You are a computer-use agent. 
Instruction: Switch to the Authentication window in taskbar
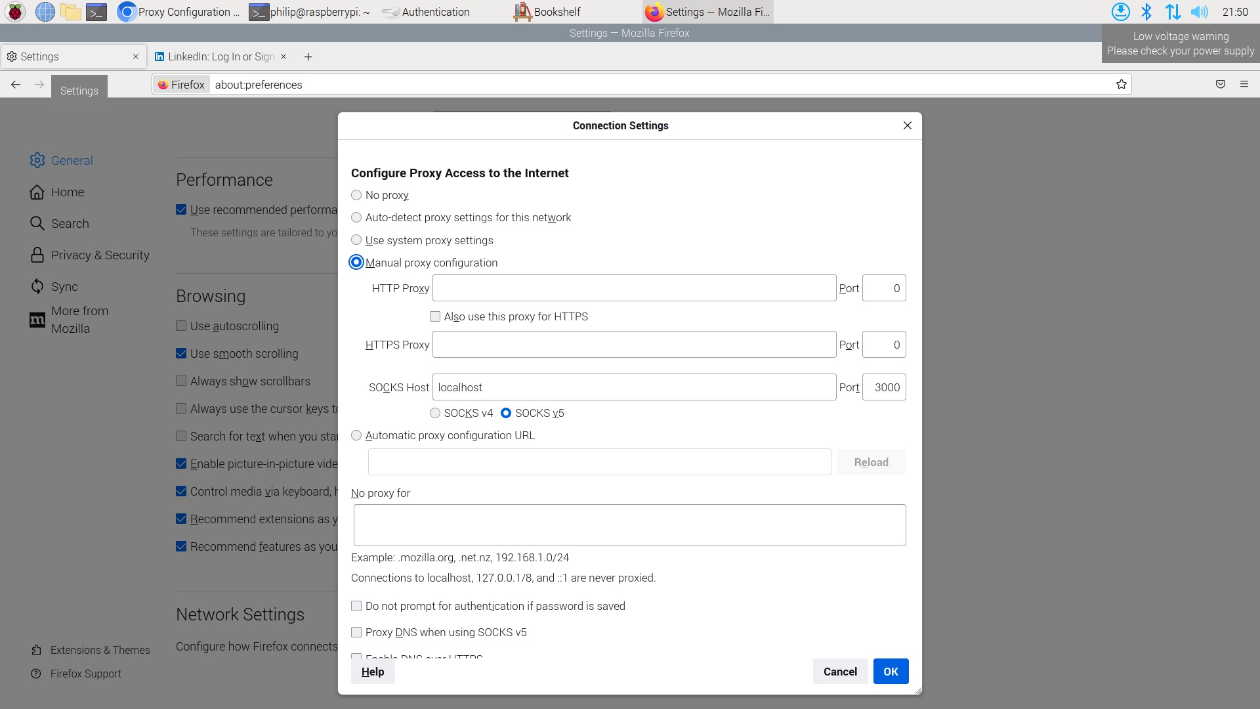426,12
